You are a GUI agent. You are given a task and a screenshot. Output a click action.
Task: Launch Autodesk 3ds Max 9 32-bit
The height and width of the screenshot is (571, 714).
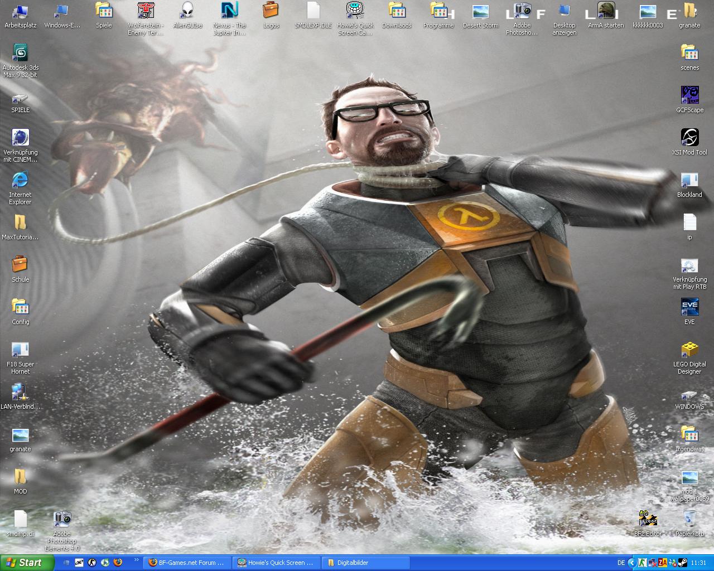coord(20,61)
